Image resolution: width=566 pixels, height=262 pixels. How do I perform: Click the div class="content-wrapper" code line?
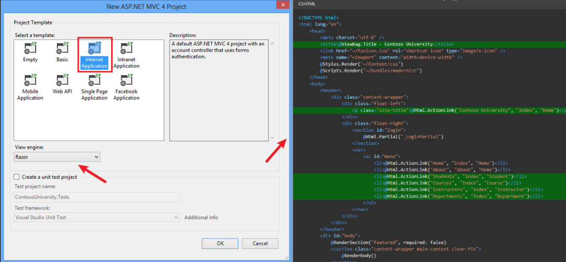369,97
